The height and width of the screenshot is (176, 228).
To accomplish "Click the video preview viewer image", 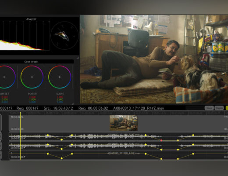I will 154,59.
